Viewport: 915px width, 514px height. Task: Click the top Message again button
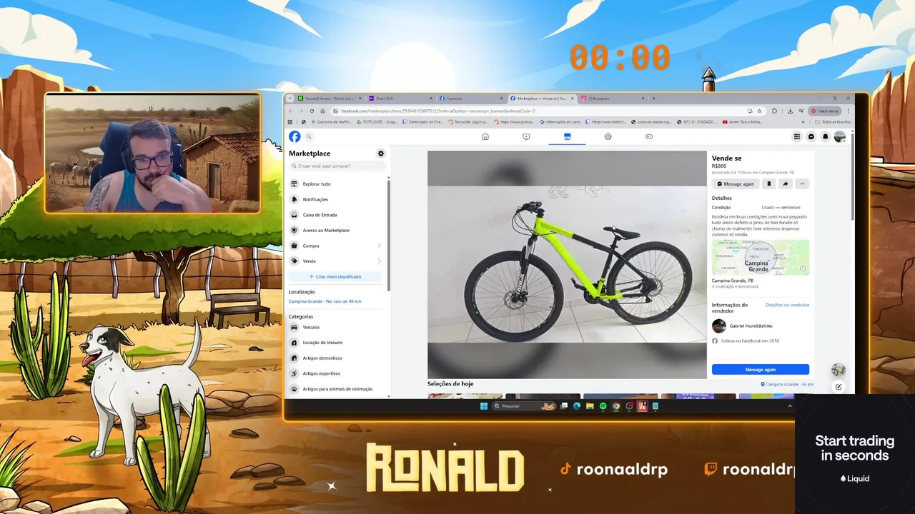(x=736, y=183)
